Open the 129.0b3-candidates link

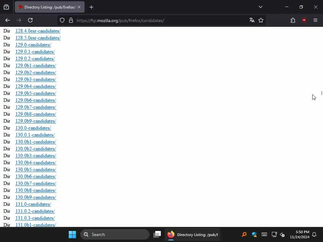(x=36, y=79)
